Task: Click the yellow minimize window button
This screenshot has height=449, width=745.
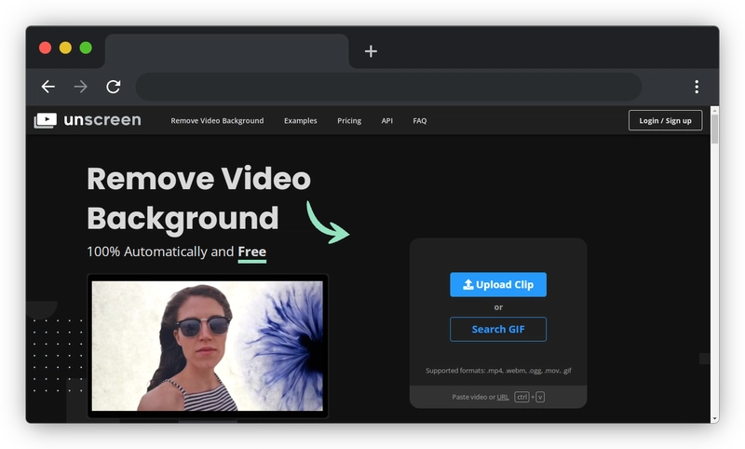Action: click(x=65, y=48)
